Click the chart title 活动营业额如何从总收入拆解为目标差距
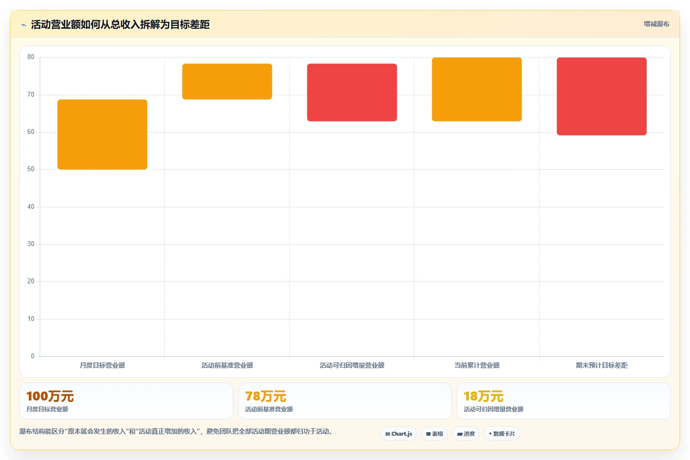The image size is (690, 460). click(120, 24)
